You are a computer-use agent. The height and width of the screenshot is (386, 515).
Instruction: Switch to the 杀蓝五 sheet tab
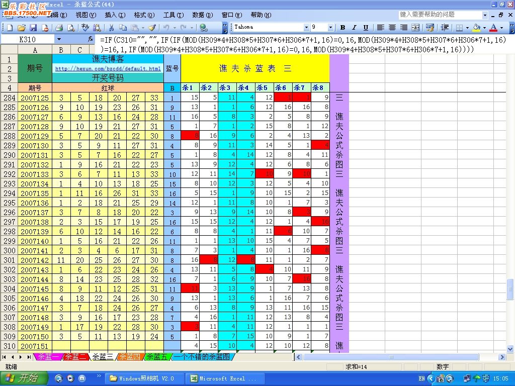pos(156,357)
